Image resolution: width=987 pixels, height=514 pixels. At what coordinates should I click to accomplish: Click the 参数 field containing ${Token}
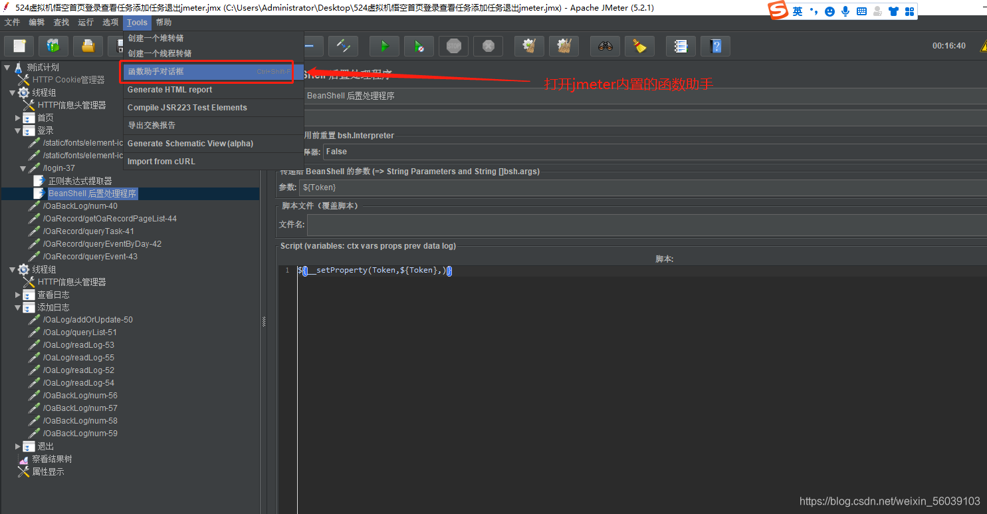[x=643, y=188]
